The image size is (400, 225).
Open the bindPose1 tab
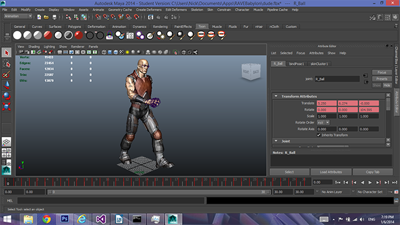pos(296,64)
